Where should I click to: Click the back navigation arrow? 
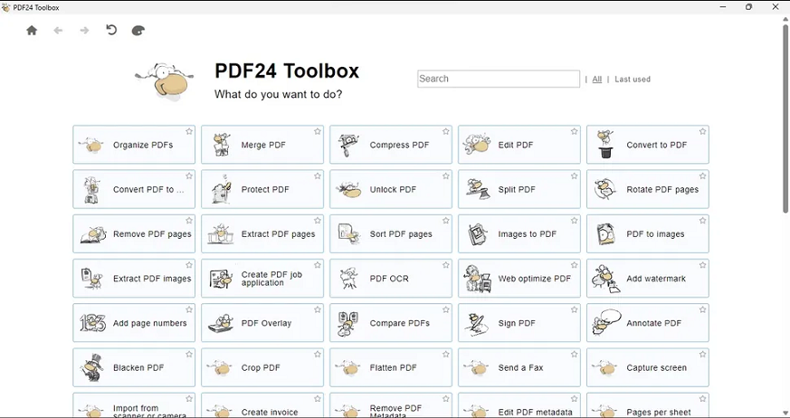(x=58, y=30)
